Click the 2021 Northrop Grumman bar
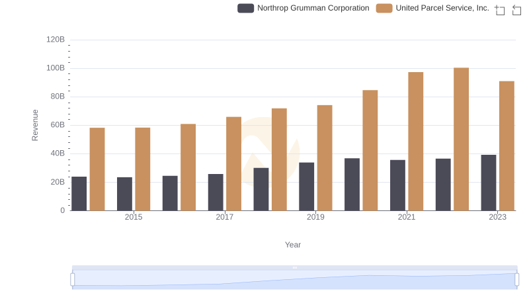The image size is (529, 305). (x=398, y=185)
